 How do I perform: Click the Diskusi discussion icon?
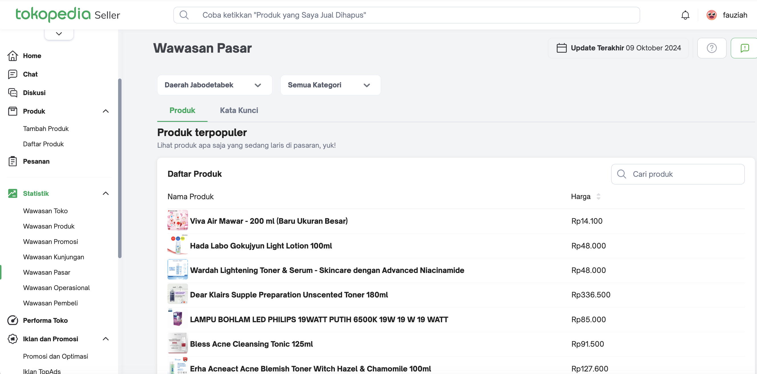[x=13, y=93]
